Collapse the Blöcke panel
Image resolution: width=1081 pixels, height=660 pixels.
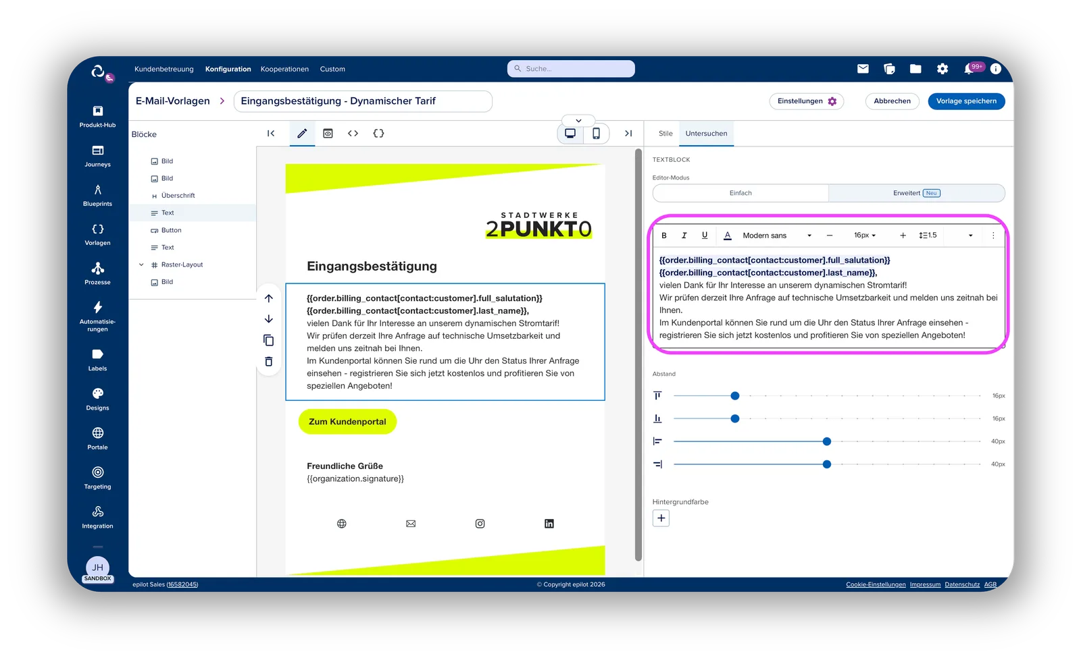tap(271, 134)
